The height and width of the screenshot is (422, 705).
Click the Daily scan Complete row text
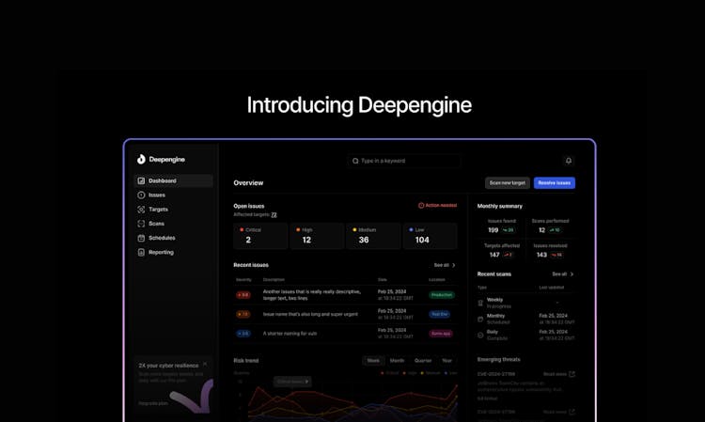(497, 335)
